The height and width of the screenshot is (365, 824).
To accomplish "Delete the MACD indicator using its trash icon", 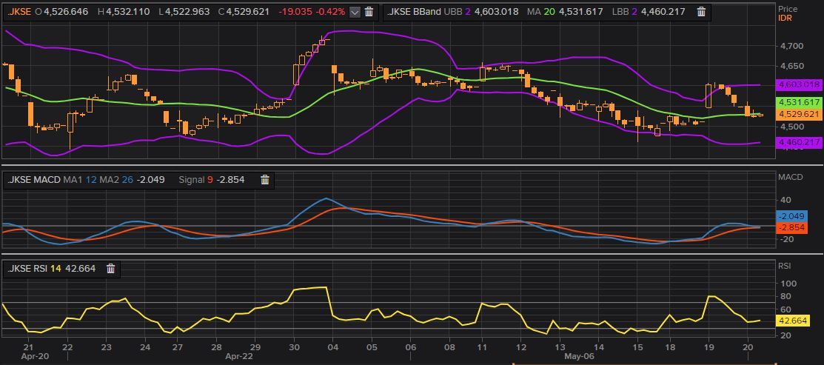I will 264,179.
